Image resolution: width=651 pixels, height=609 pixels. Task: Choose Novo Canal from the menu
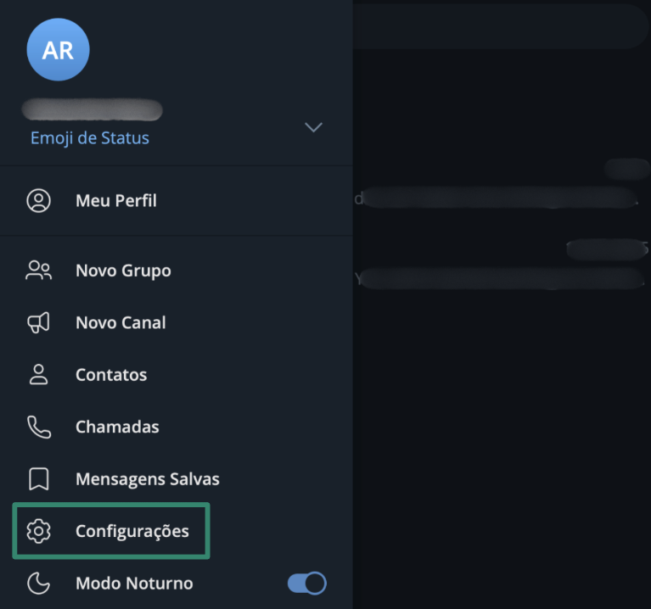pyautogui.click(x=121, y=322)
